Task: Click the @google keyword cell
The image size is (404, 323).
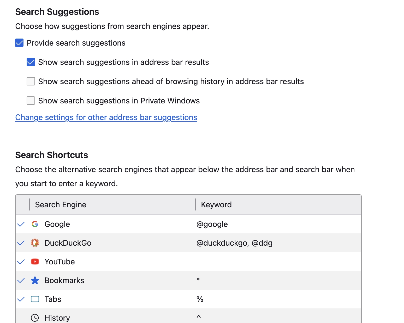Action: tap(212, 224)
